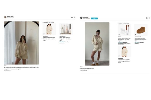View CUSHIONAIRE brown suede boot thumbnail

coord(141,30)
